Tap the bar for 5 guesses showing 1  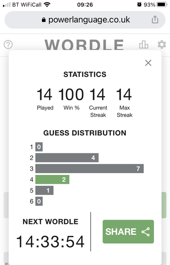point(45,190)
